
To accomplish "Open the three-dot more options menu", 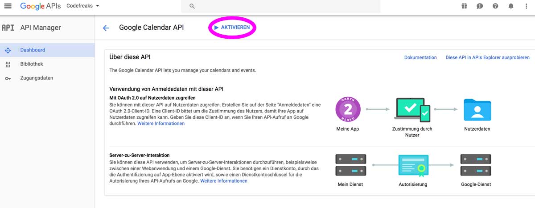I will tap(527, 6).
